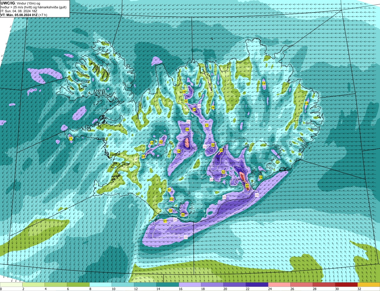Click the legend scale value 2
This screenshot has height=291, width=380.
23,289
